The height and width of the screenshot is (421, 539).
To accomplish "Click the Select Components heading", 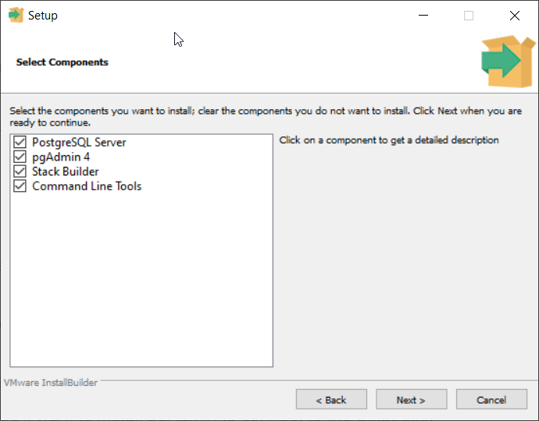I will 62,62.
